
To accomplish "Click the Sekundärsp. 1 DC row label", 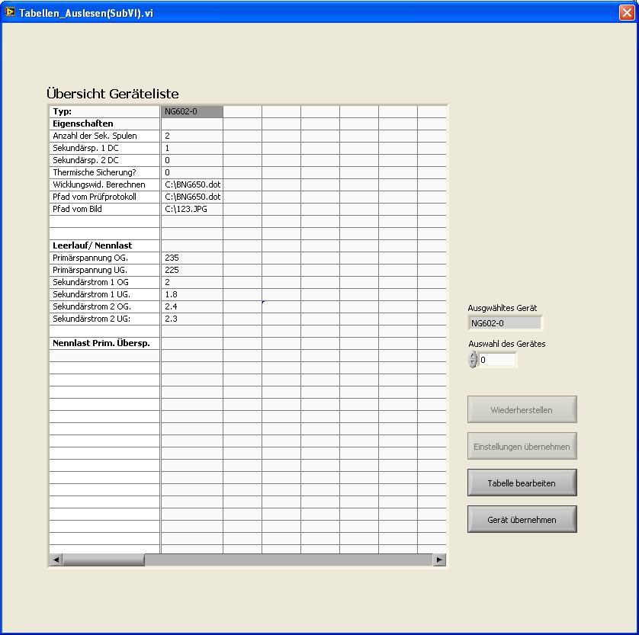I will (x=104, y=148).
